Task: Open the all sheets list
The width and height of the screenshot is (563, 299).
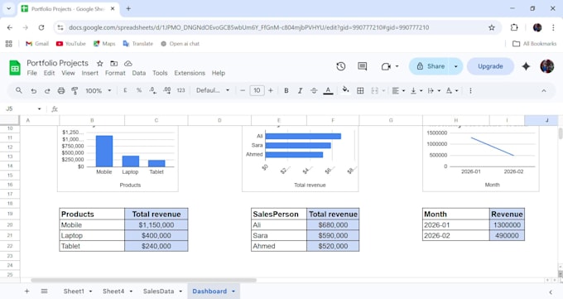Action: tap(44, 291)
